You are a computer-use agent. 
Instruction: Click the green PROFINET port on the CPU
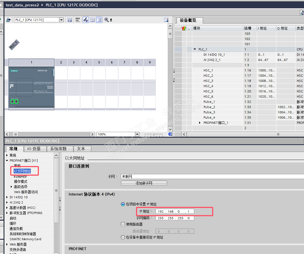pyautogui.click(x=14, y=101)
